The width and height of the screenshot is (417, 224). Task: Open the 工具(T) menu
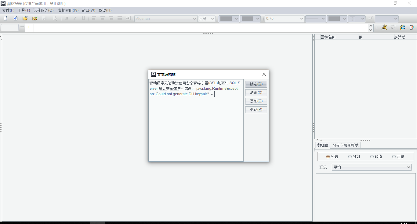click(24, 10)
